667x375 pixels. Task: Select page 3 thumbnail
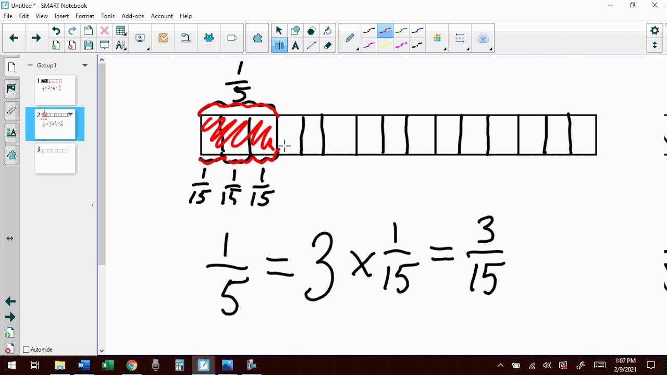55,159
